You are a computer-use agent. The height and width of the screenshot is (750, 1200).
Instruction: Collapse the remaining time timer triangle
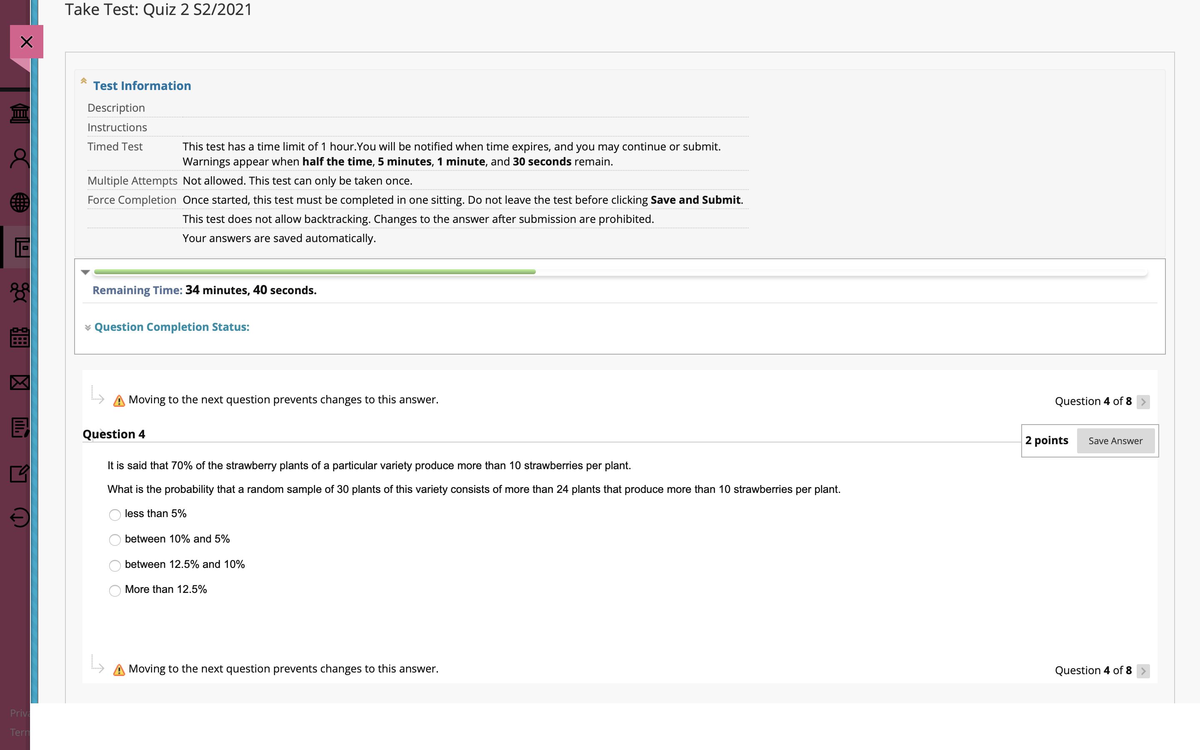click(x=85, y=272)
